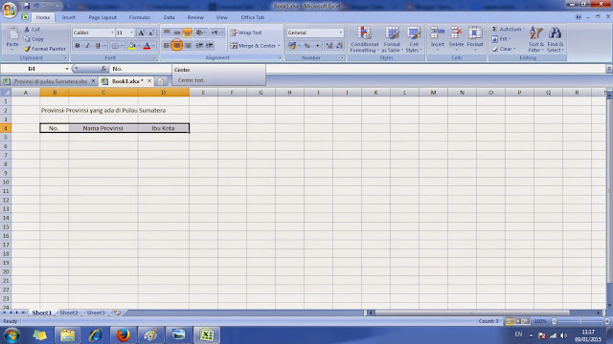The image size is (613, 344).
Task: Activate the Format Painter
Action: (x=45, y=49)
